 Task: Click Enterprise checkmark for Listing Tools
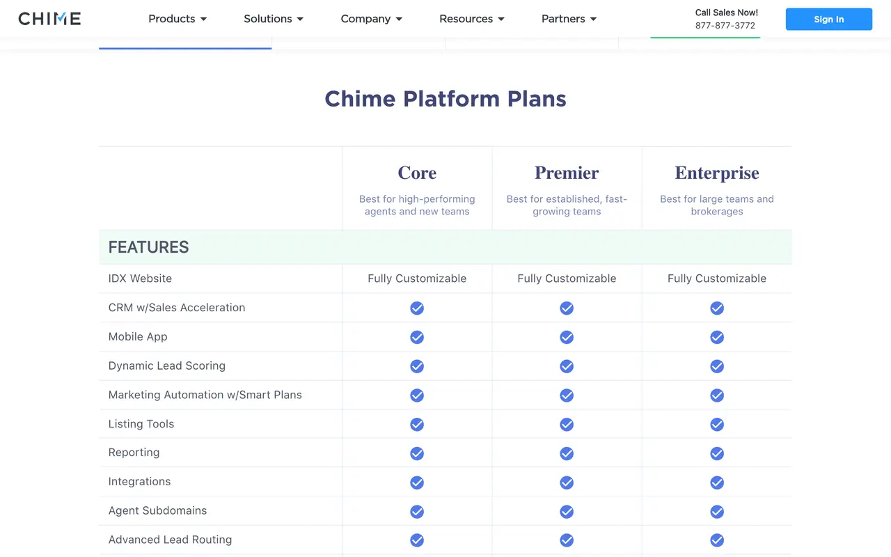coord(717,424)
